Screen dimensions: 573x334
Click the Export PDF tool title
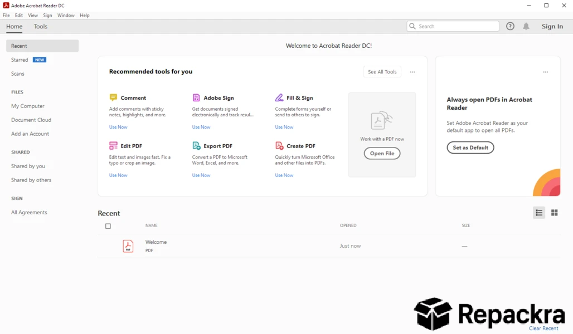click(x=218, y=146)
